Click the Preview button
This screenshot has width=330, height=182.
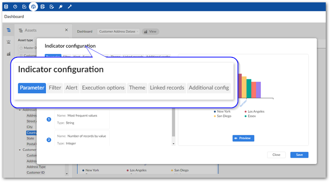pos(243,138)
